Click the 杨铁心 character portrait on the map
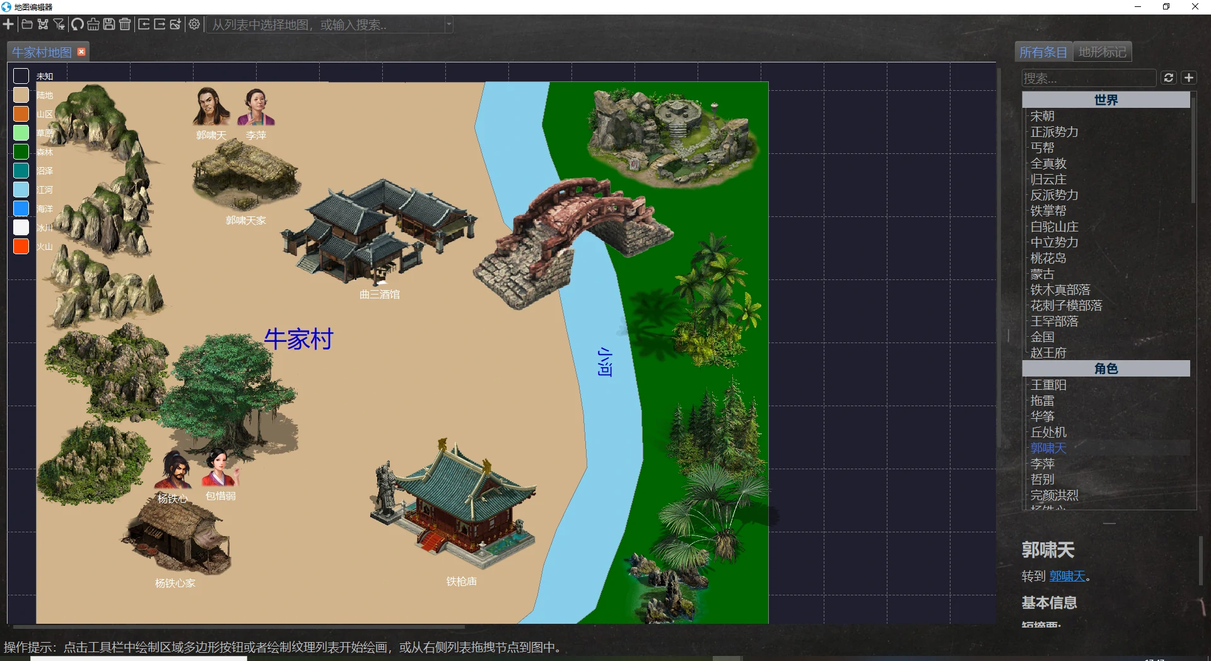The image size is (1211, 661). [173, 469]
